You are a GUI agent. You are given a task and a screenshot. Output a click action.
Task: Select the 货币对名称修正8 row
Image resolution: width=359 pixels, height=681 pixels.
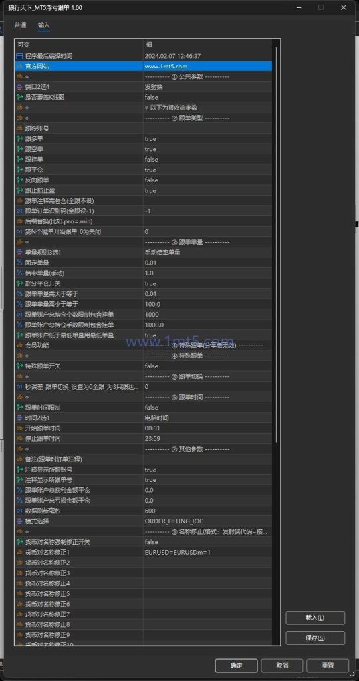click(144, 624)
